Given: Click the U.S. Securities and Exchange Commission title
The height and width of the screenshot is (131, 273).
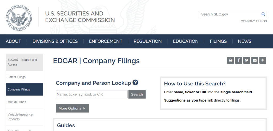Looking at the screenshot, I should [x=80, y=17].
